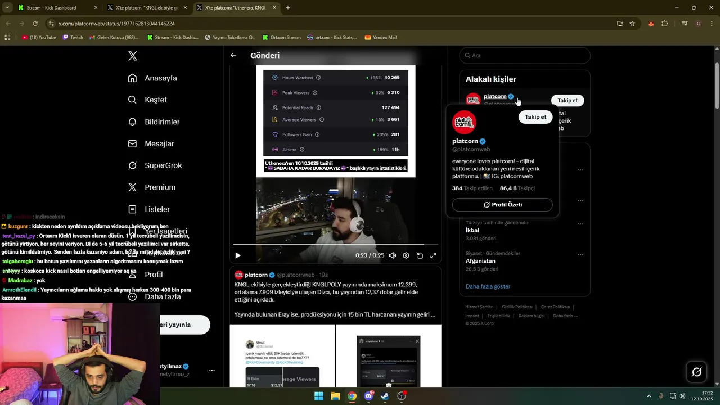The image size is (720, 405).
Task: Open Çerez Politikası footer link
Action: pos(555,307)
